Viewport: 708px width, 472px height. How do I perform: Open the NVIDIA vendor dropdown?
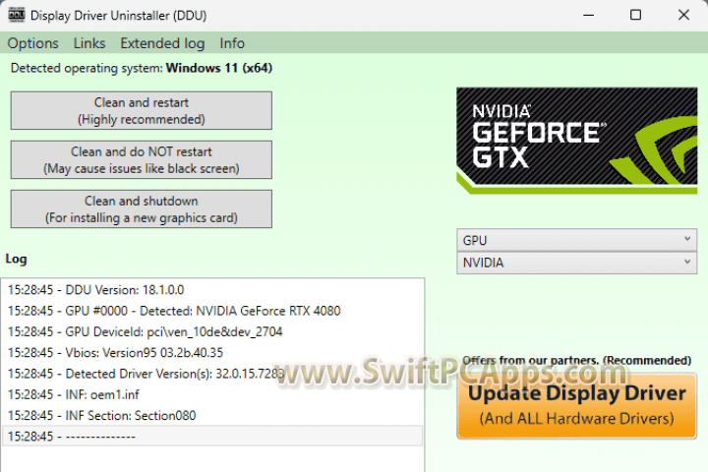576,263
